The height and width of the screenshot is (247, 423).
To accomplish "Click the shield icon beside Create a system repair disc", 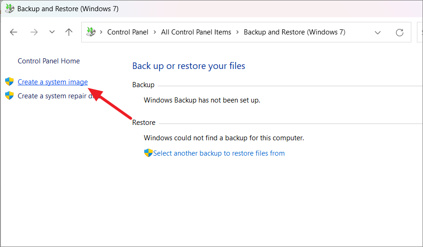I will pyautogui.click(x=9, y=96).
